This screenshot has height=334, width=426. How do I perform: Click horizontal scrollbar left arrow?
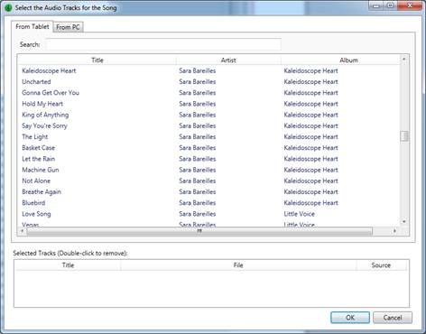coord(22,231)
